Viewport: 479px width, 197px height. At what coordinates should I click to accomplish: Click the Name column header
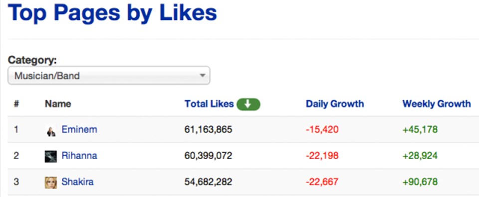58,104
